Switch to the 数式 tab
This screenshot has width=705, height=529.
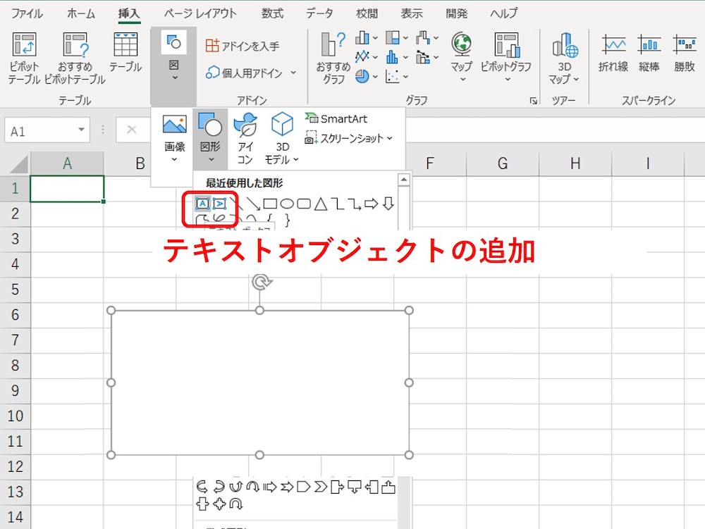(x=272, y=13)
